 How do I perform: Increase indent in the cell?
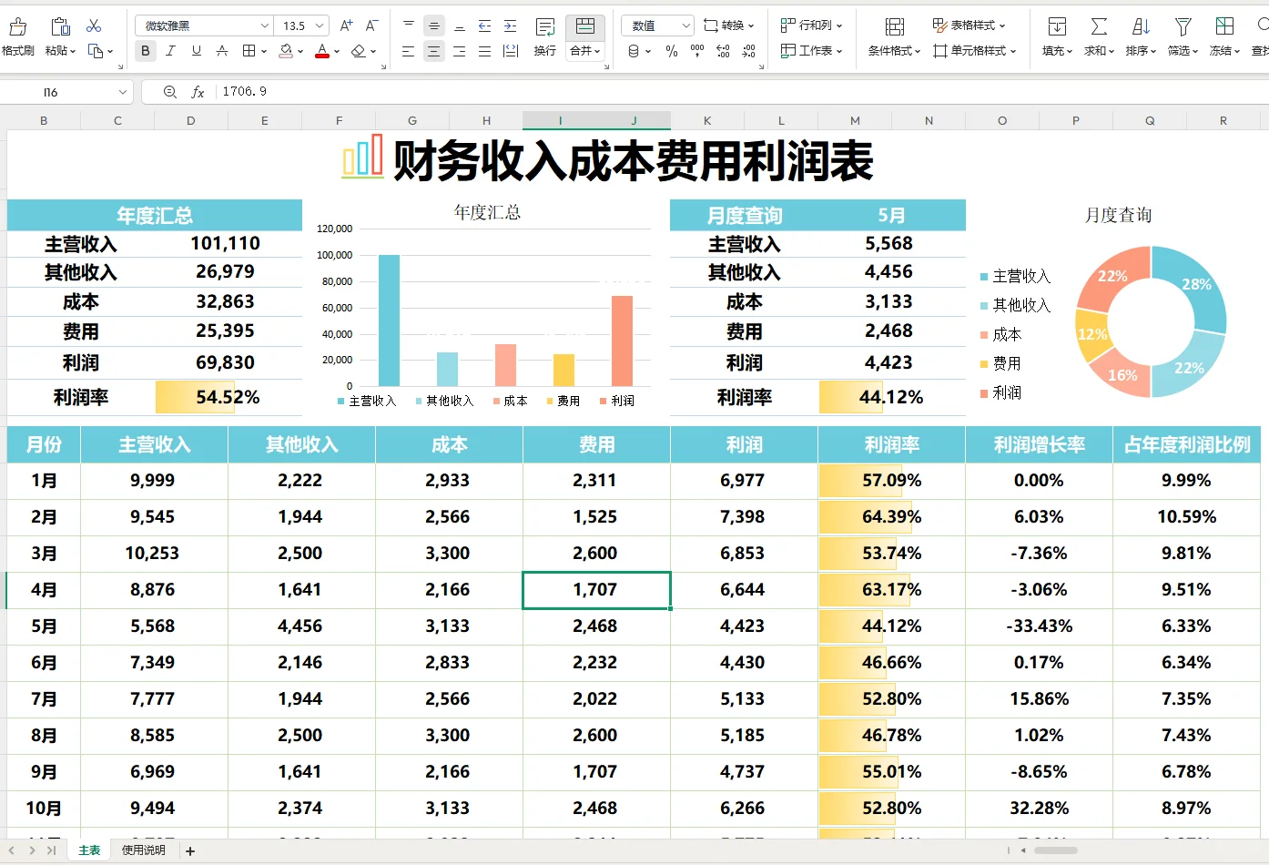coord(511,25)
